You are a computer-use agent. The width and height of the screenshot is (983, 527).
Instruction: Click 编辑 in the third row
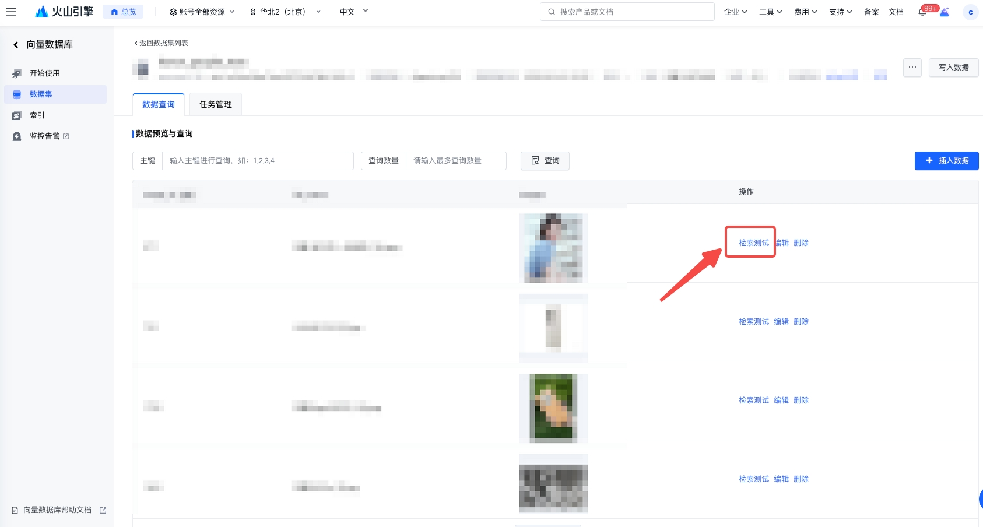[782, 400]
